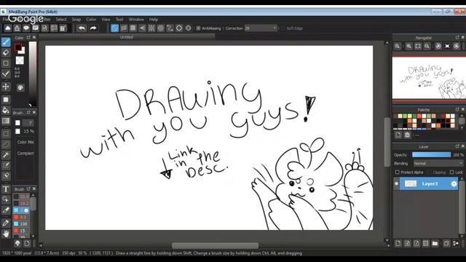The height and width of the screenshot is (262, 466).
Task: Add a new layer in Layer panel
Action: click(x=398, y=244)
